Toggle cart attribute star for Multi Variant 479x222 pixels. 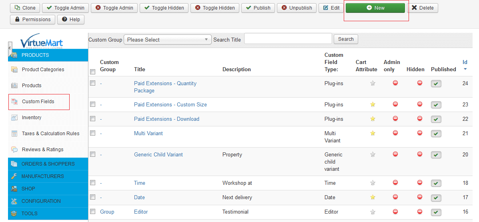tap(373, 133)
